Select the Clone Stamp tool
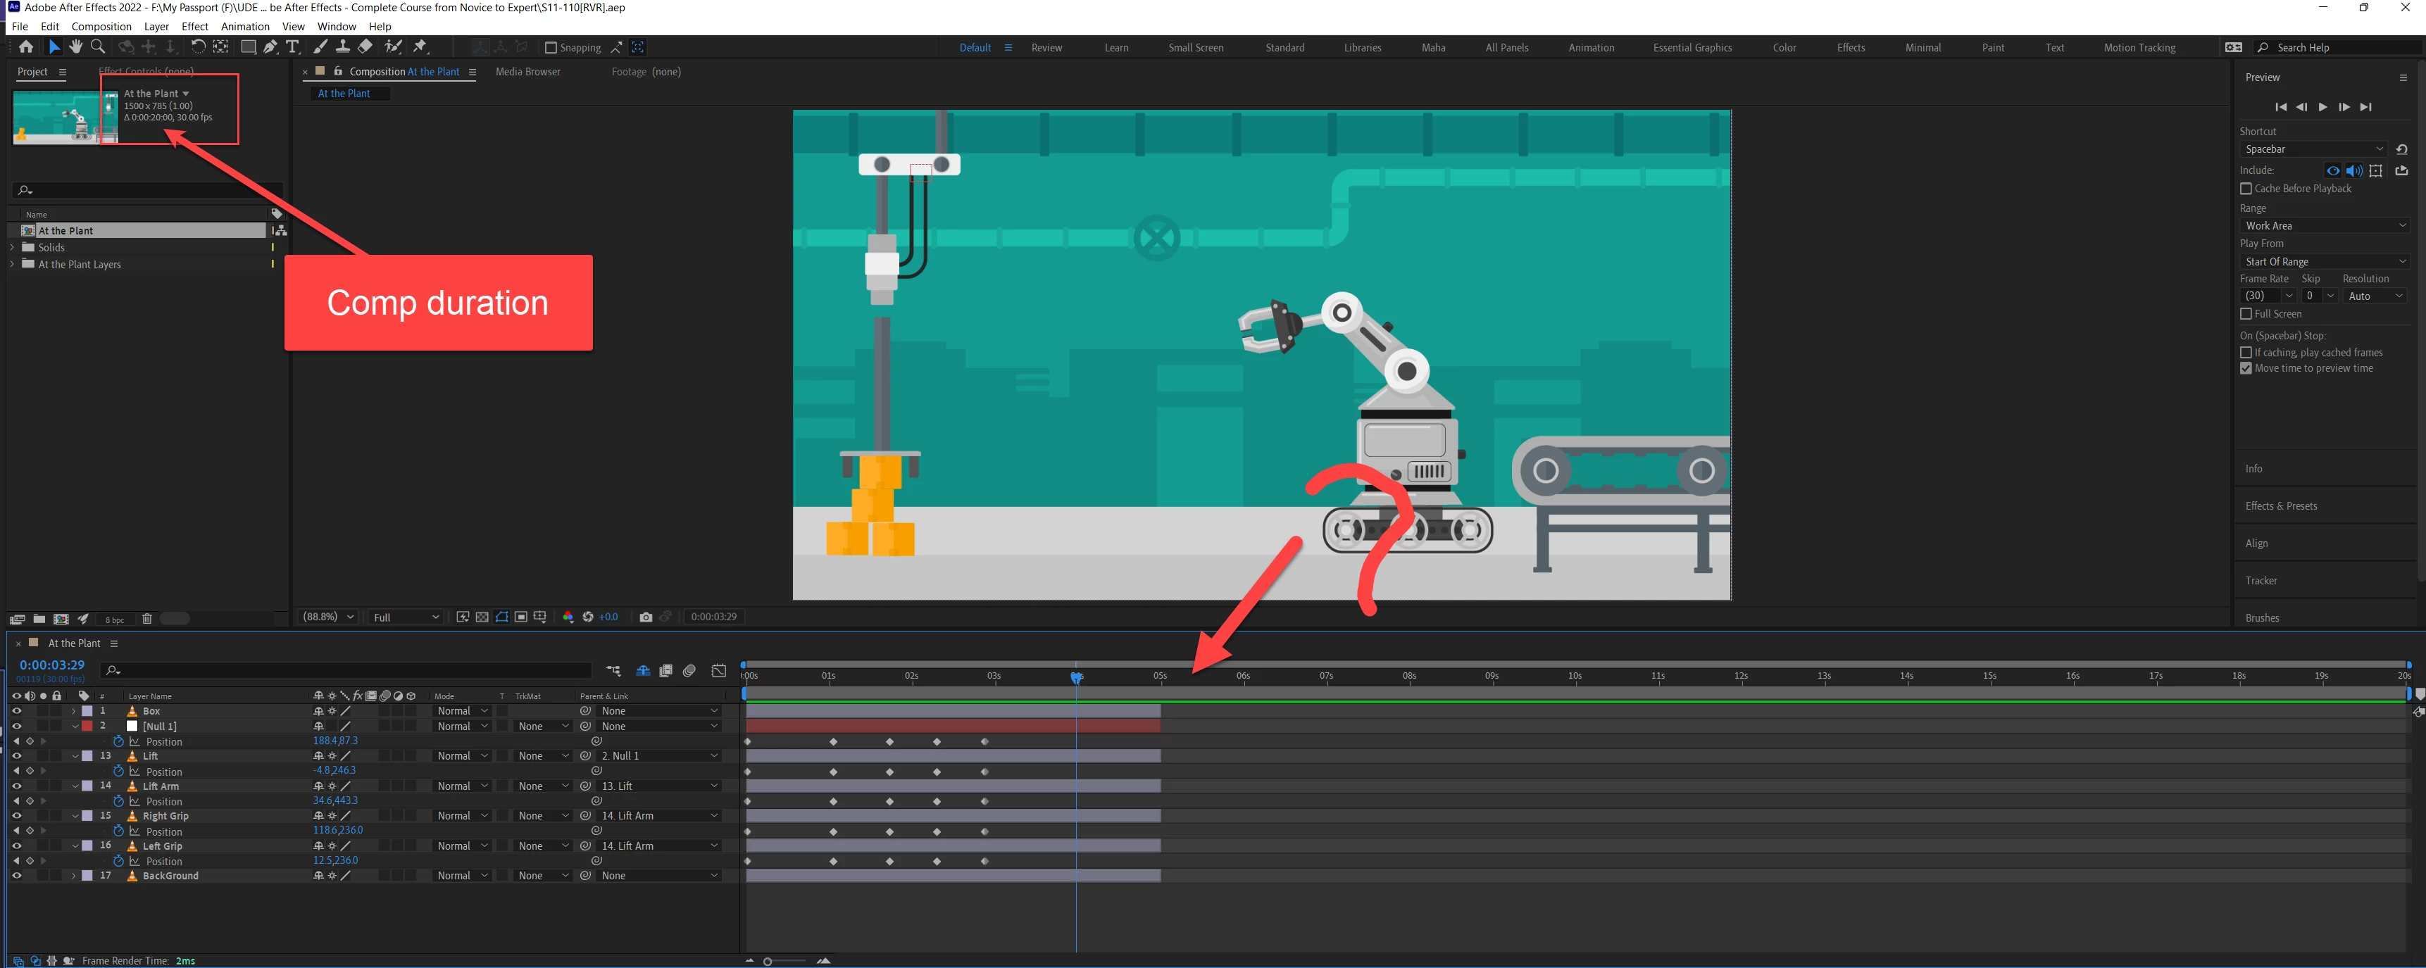Viewport: 2426px width, 968px height. pos(343,46)
